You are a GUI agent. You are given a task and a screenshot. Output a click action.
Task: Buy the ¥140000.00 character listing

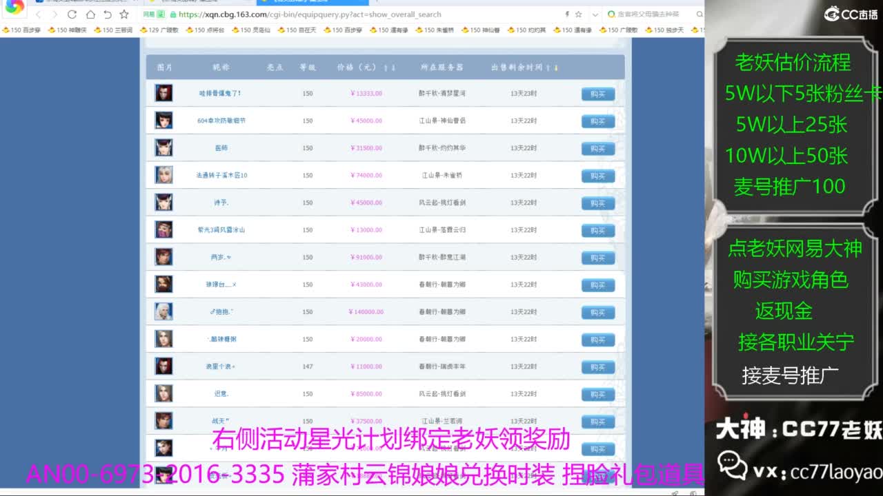pos(598,312)
